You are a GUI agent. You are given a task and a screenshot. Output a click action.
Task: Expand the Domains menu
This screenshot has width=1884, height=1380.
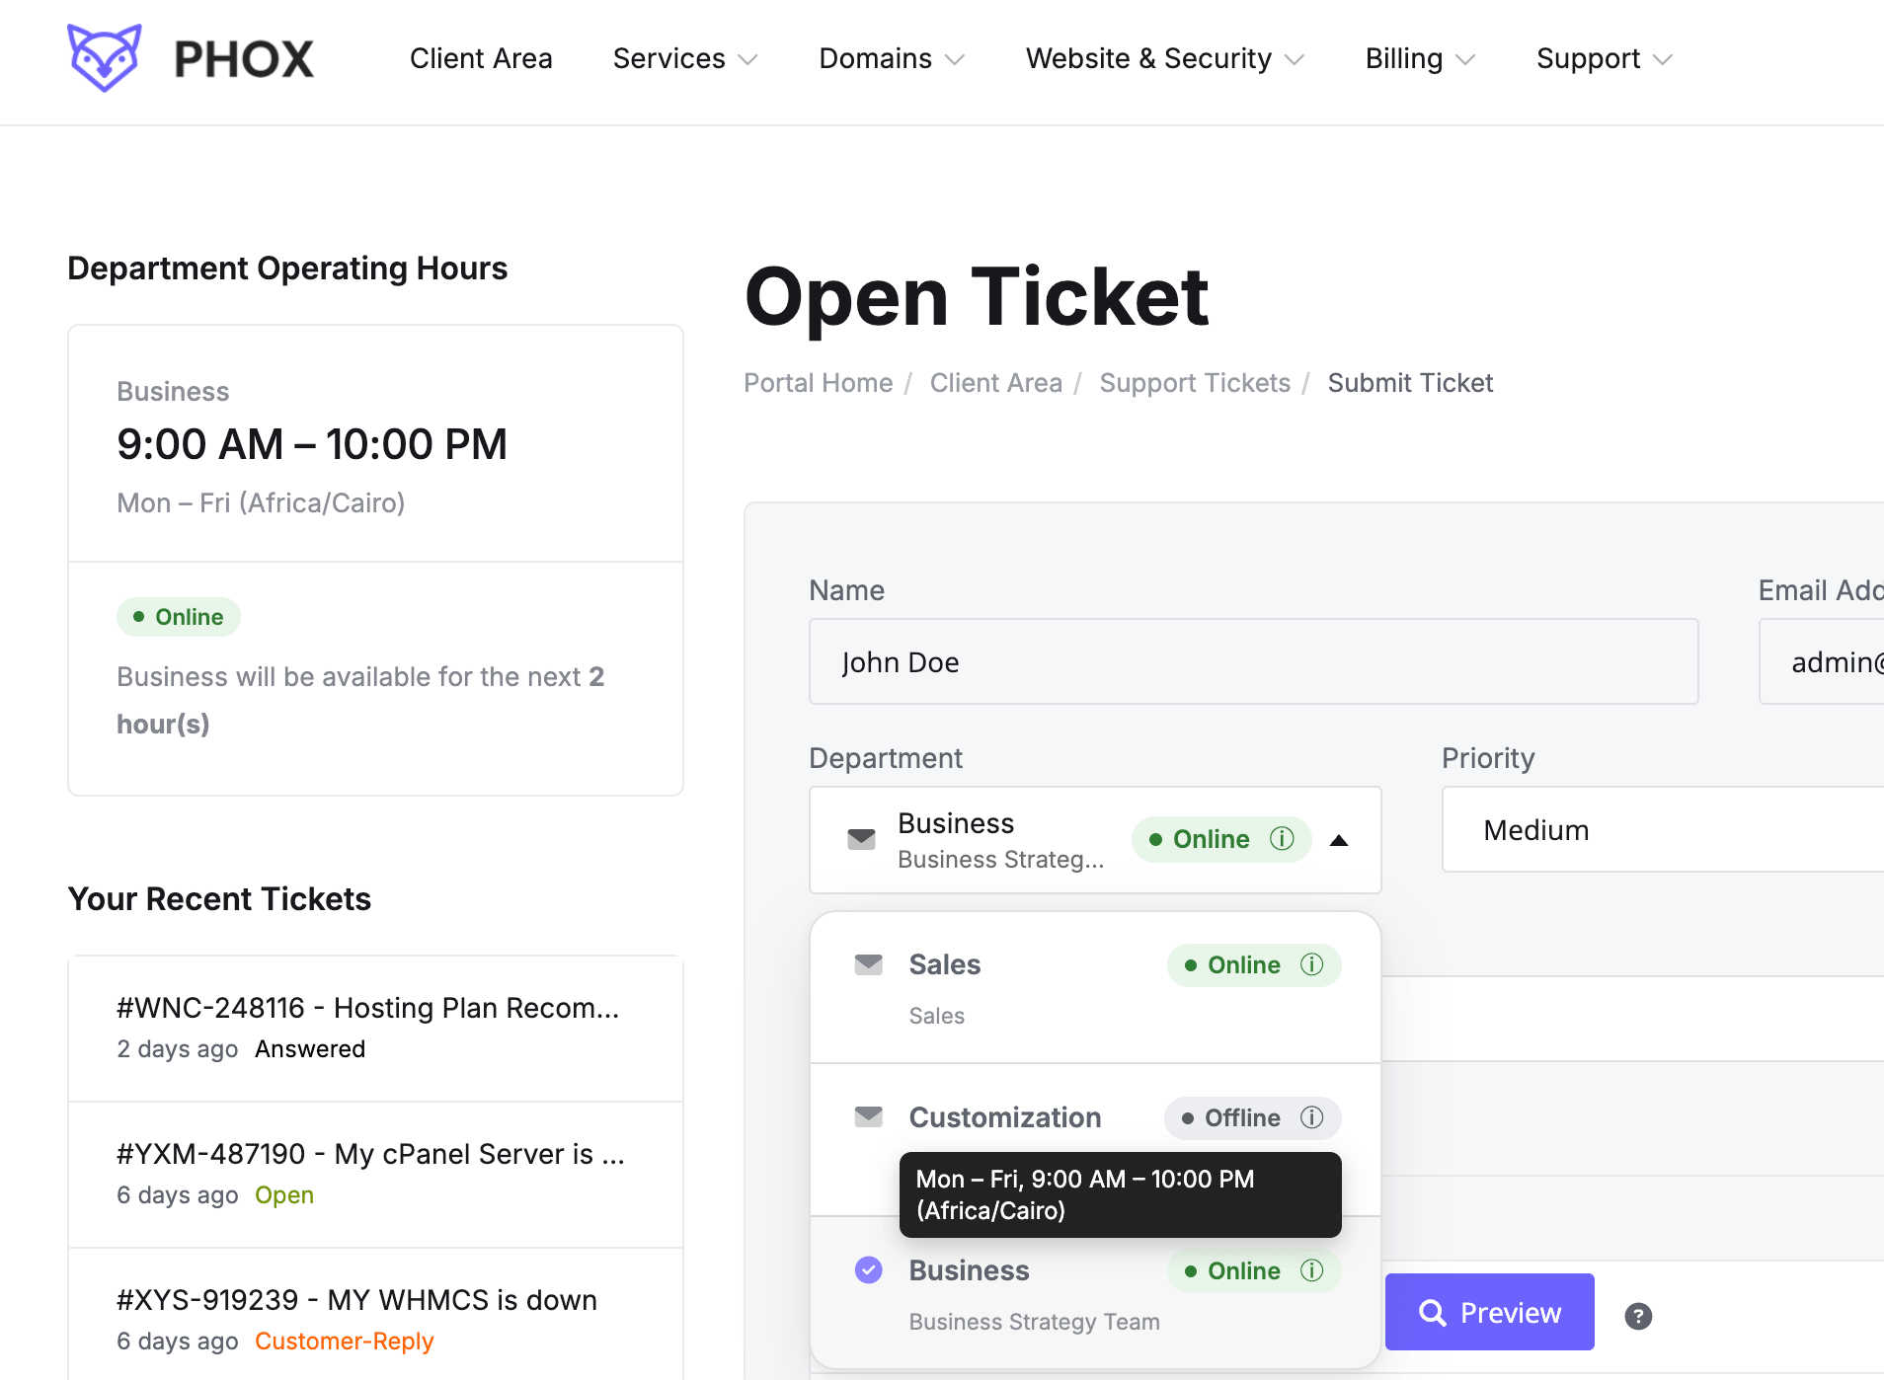(x=891, y=58)
